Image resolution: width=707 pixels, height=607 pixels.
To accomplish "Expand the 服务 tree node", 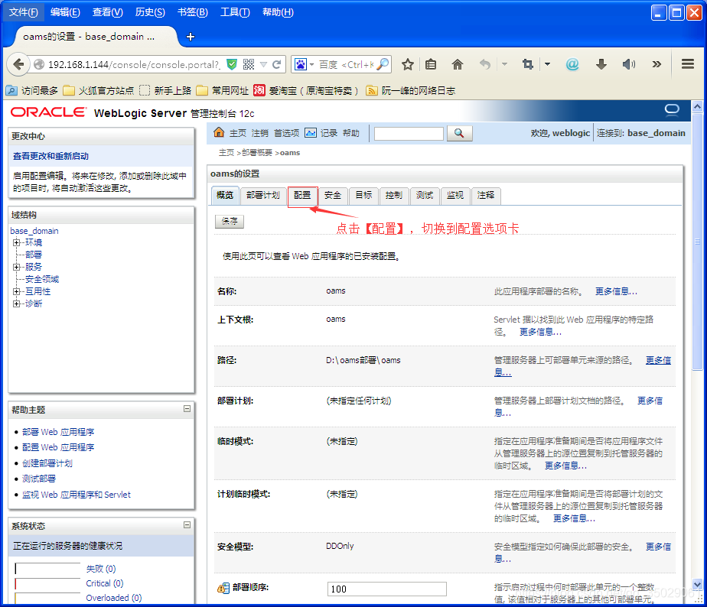I will (17, 267).
